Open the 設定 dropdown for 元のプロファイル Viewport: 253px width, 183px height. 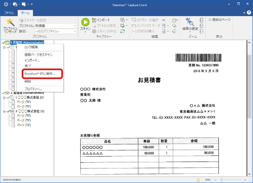coord(75,31)
